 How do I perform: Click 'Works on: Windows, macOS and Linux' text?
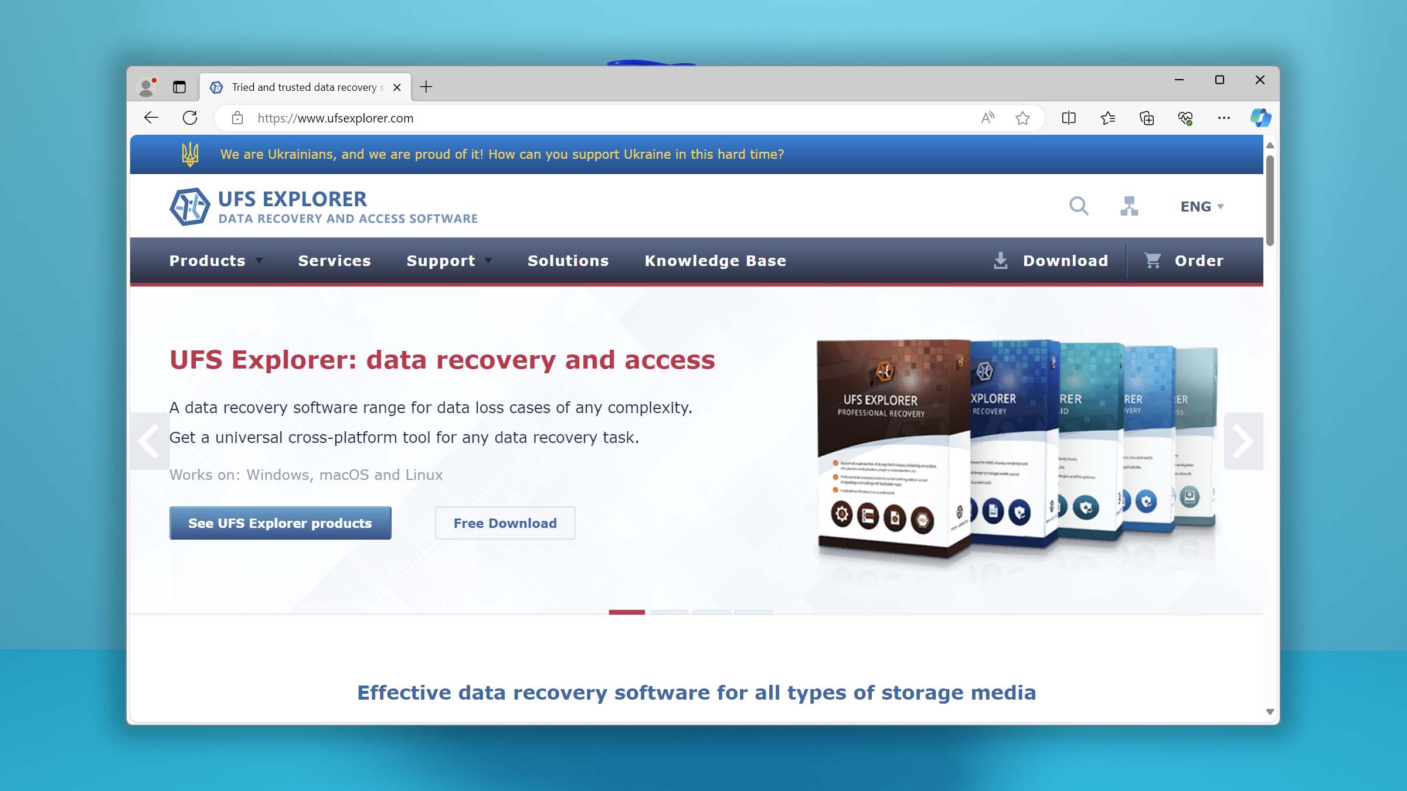coord(306,475)
